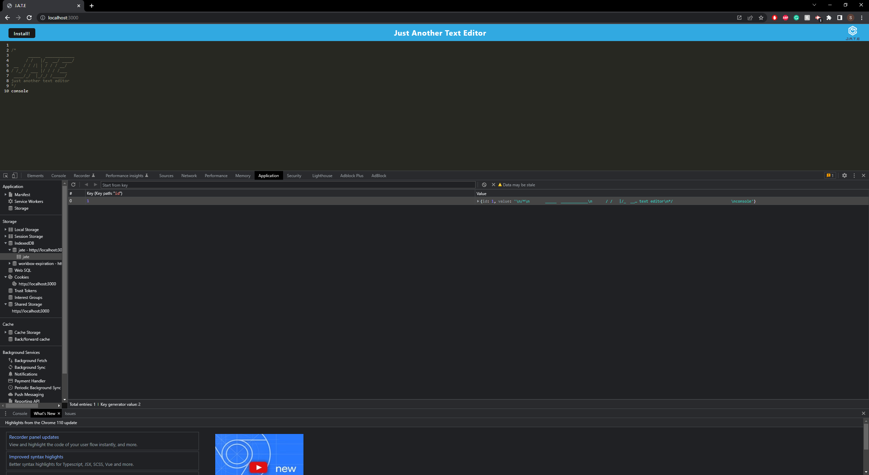Screen dimensions: 869x475
Task: Open the Recorder panel updates link
Action: (x=34, y=437)
